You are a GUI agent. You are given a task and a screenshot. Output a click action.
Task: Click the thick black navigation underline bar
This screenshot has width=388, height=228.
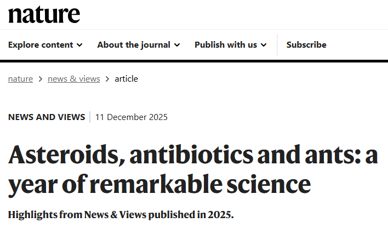194,60
